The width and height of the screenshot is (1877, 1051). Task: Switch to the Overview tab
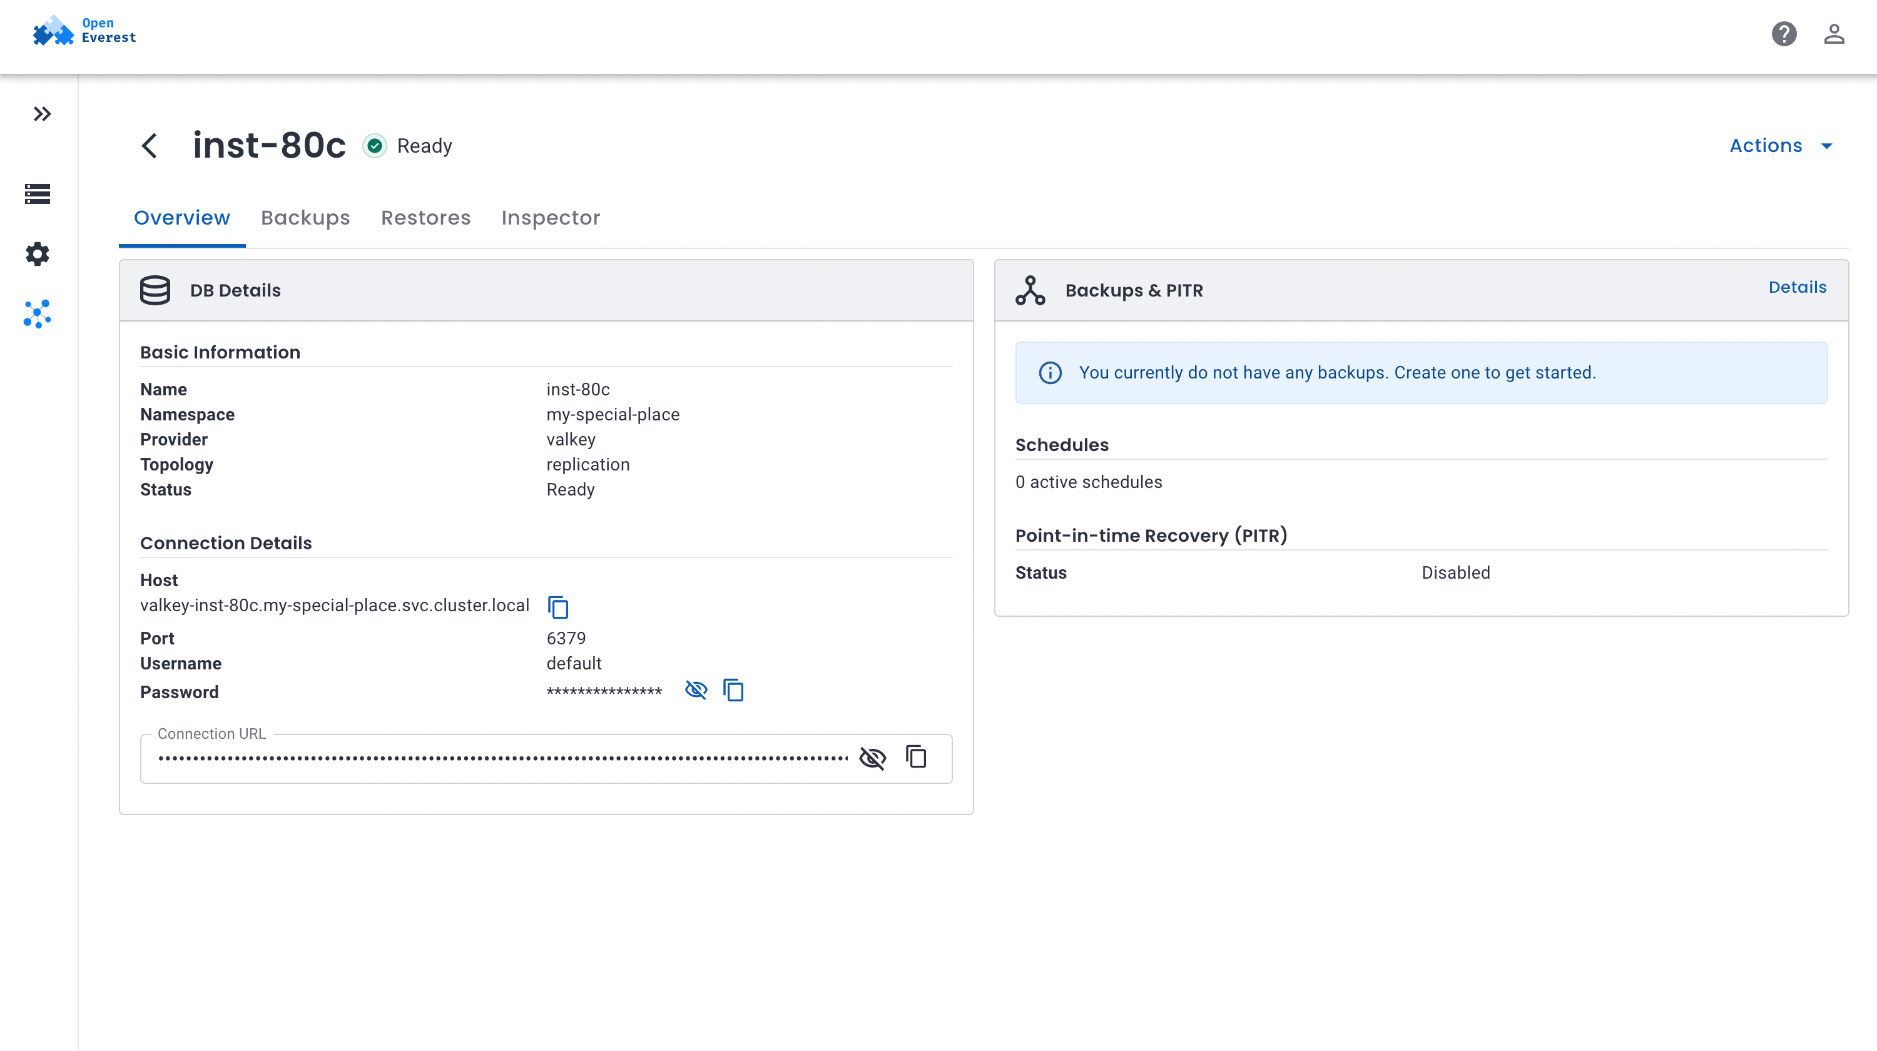[182, 218]
